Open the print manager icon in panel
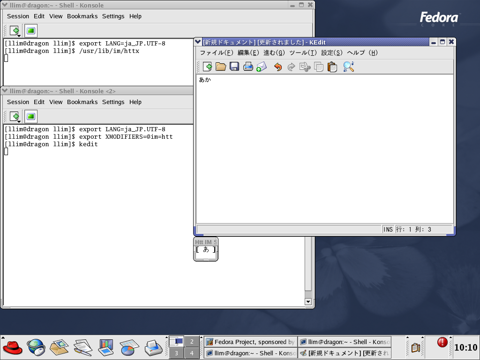This screenshot has width=480, height=360. pos(153,347)
